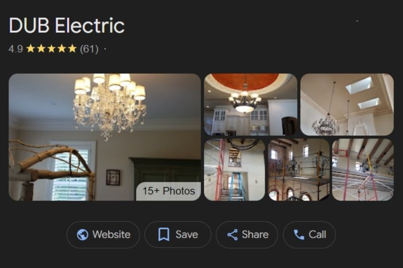View the orange dome ceiling chandelier photo

(251, 104)
